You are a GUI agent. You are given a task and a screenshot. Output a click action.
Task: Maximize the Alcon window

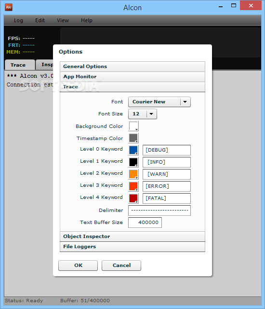point(234,5)
